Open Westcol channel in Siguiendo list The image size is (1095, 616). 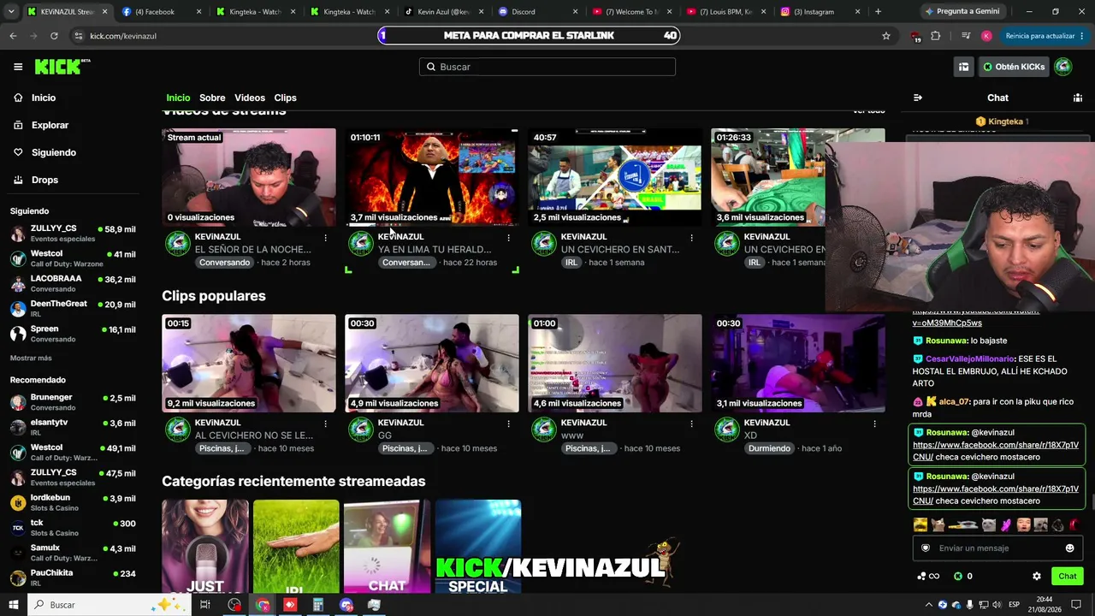click(x=74, y=258)
